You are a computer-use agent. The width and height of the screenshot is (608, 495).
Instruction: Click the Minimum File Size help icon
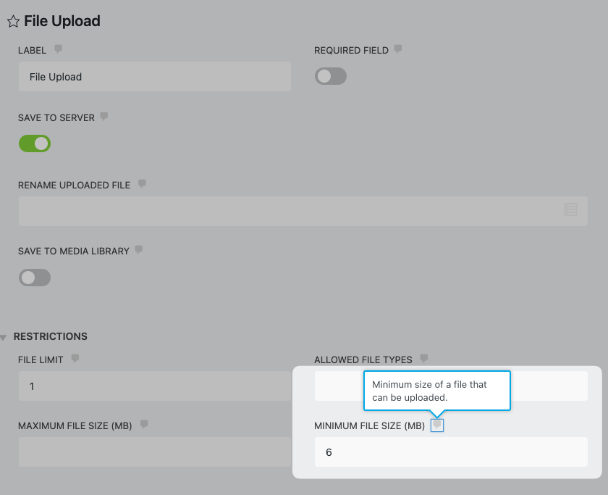(436, 425)
